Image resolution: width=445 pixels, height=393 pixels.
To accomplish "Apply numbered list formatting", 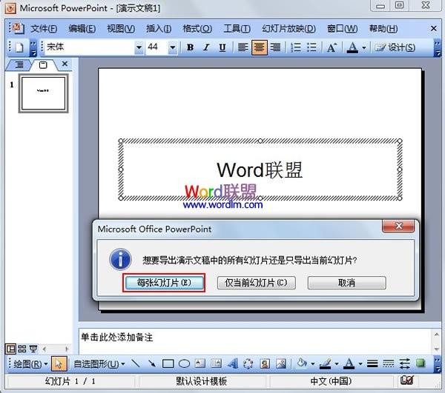I will pyautogui.click(x=295, y=47).
